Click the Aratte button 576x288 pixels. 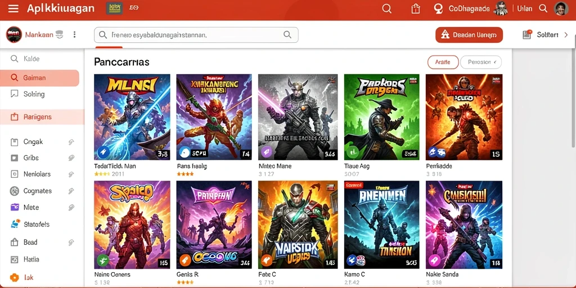[x=443, y=62]
